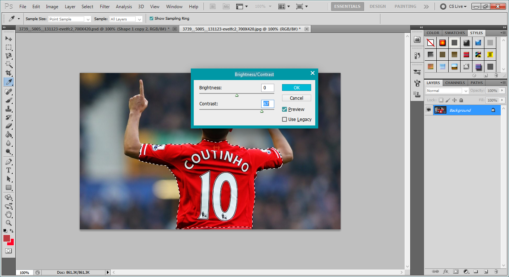509x277 pixels.
Task: Select the Lasso tool
Action: coord(9,56)
